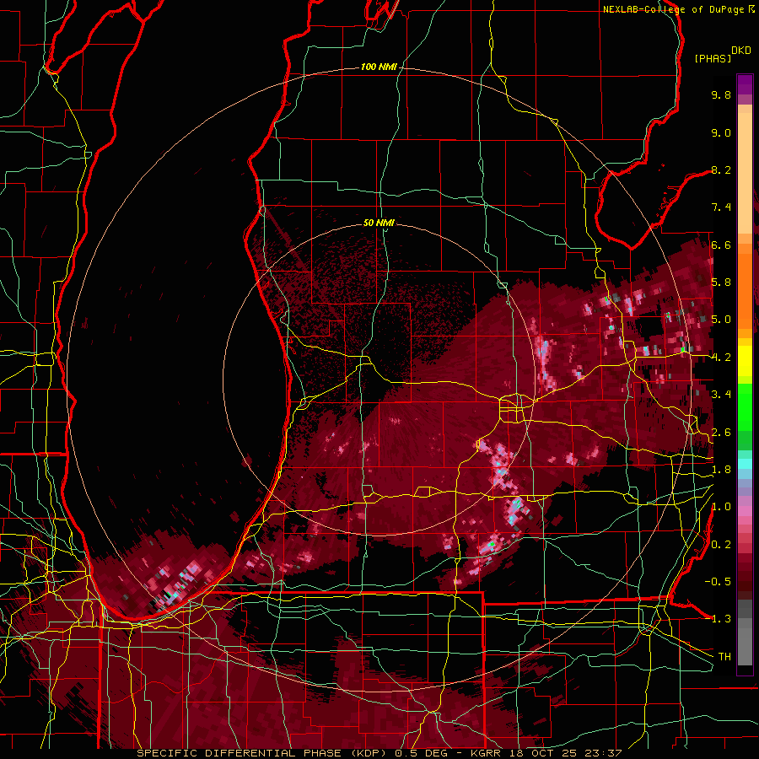Click the bright yellow segment of color bar

click(745, 361)
